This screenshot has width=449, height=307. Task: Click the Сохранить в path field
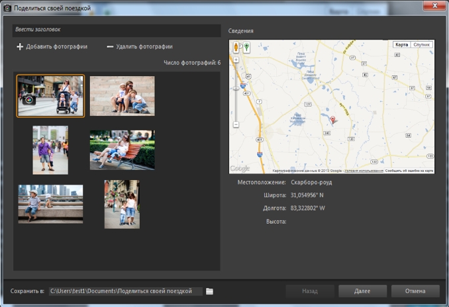125,291
